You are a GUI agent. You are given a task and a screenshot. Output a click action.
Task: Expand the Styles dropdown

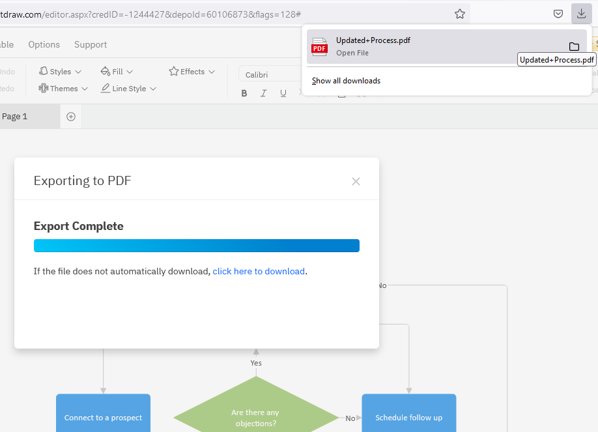click(61, 72)
